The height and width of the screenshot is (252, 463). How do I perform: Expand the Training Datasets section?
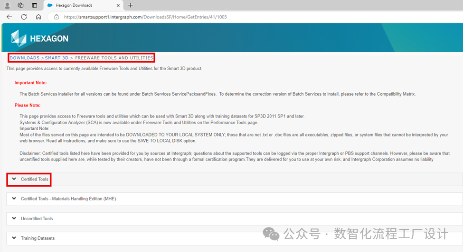tap(235, 238)
